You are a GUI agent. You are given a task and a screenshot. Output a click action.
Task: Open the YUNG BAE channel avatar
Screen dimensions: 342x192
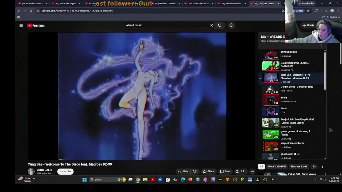[31, 171]
